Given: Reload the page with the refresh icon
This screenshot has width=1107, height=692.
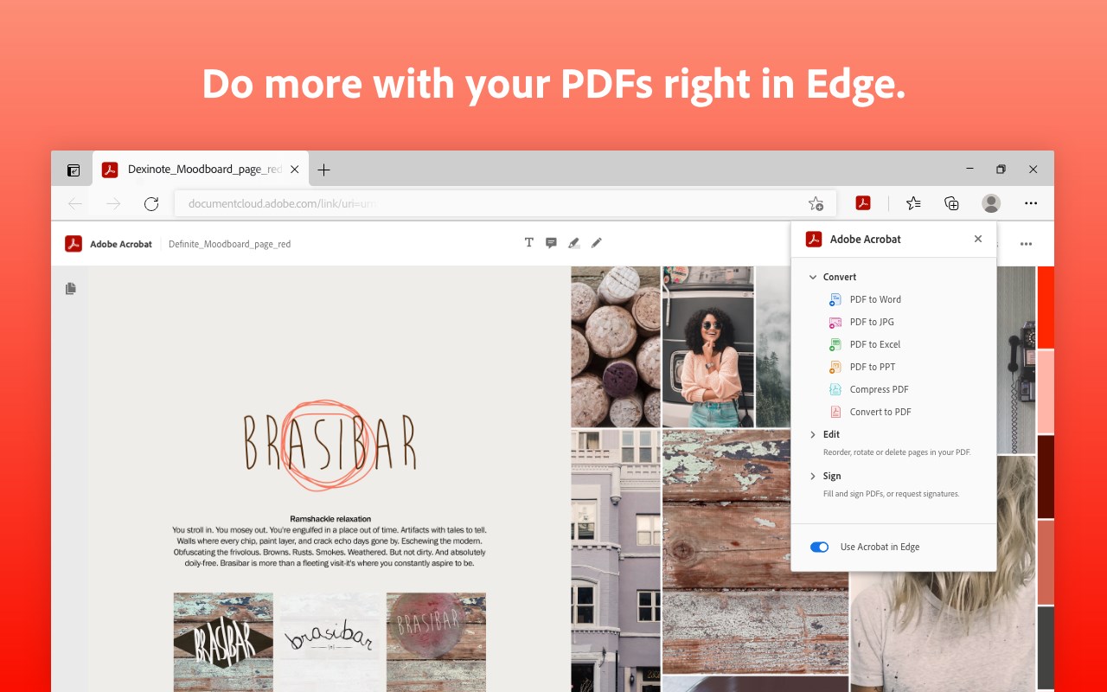Looking at the screenshot, I should [151, 203].
